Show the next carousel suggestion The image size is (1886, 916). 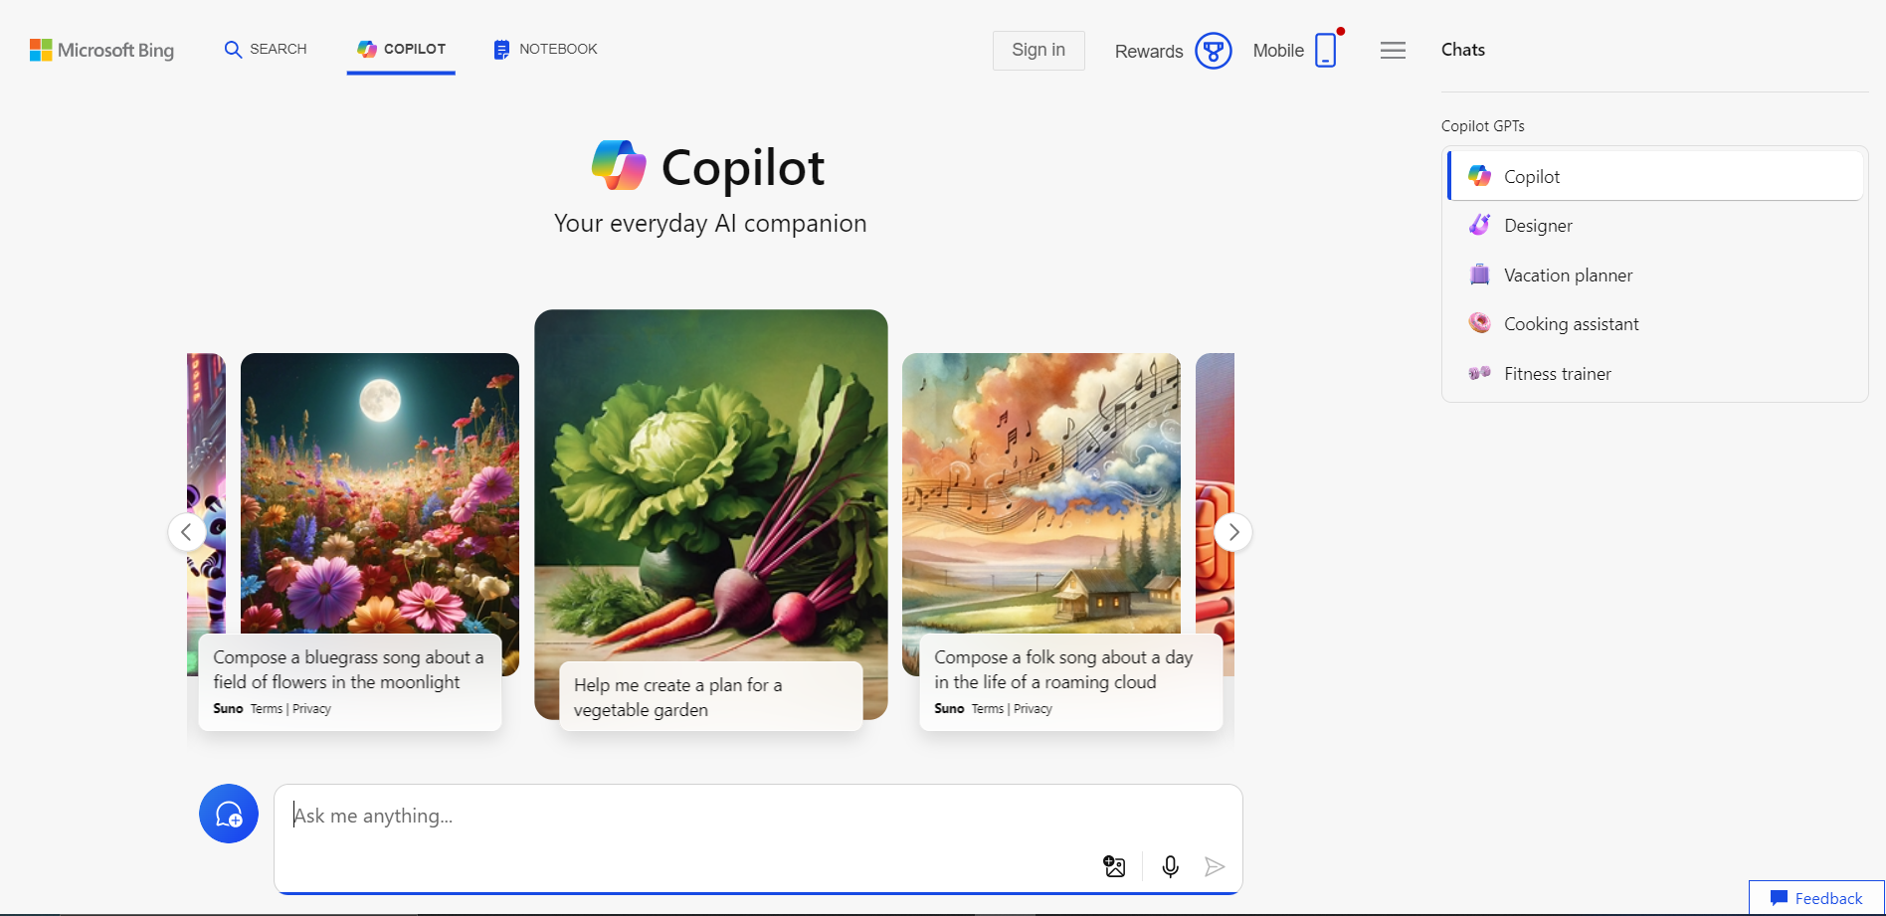[1233, 532]
